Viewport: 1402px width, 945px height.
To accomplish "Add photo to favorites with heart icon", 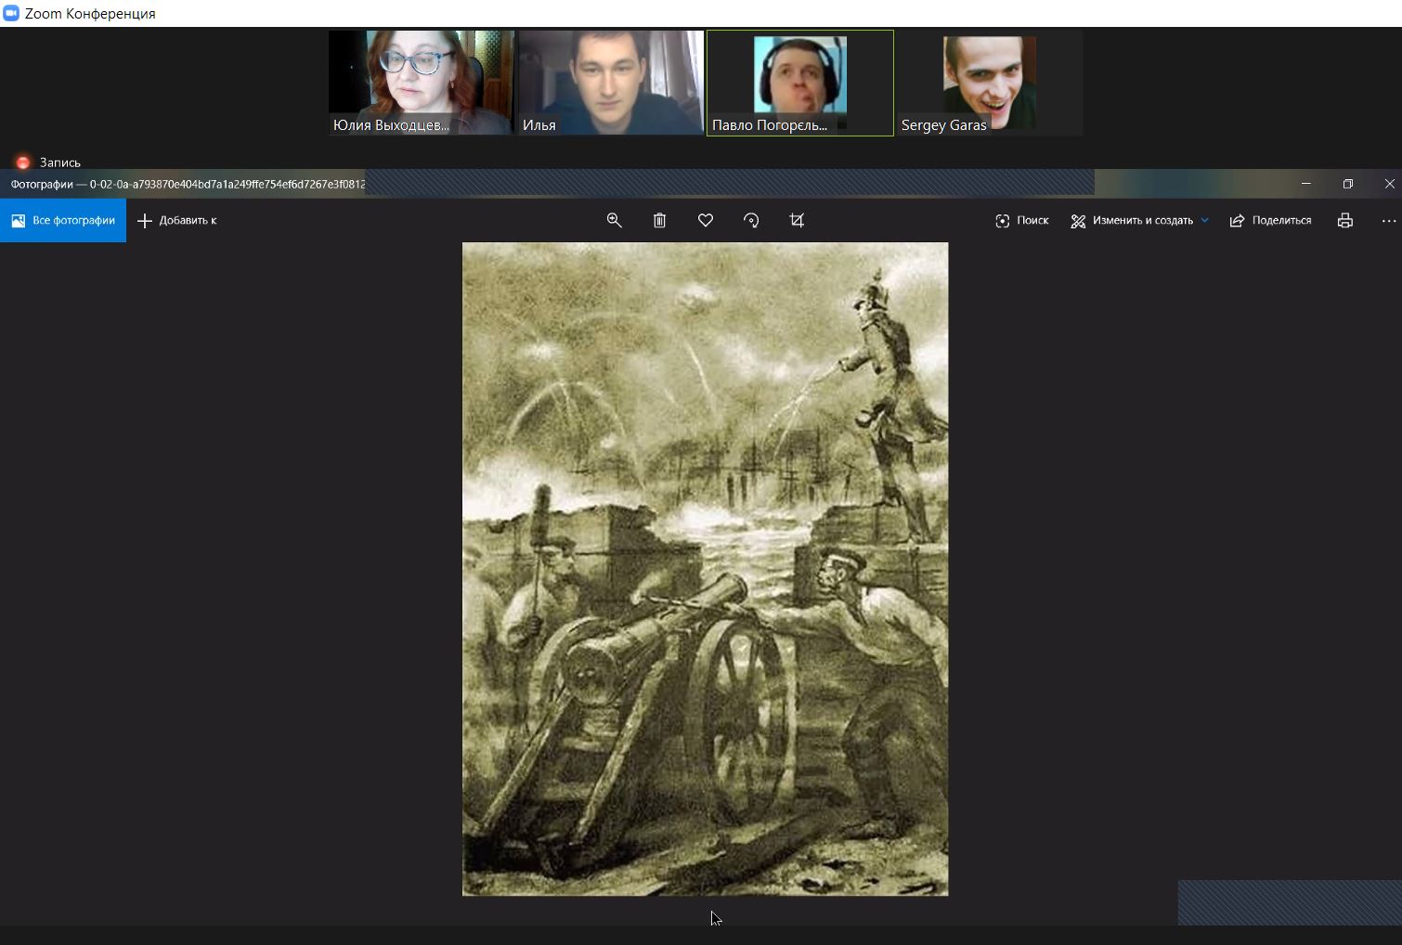I will (706, 220).
